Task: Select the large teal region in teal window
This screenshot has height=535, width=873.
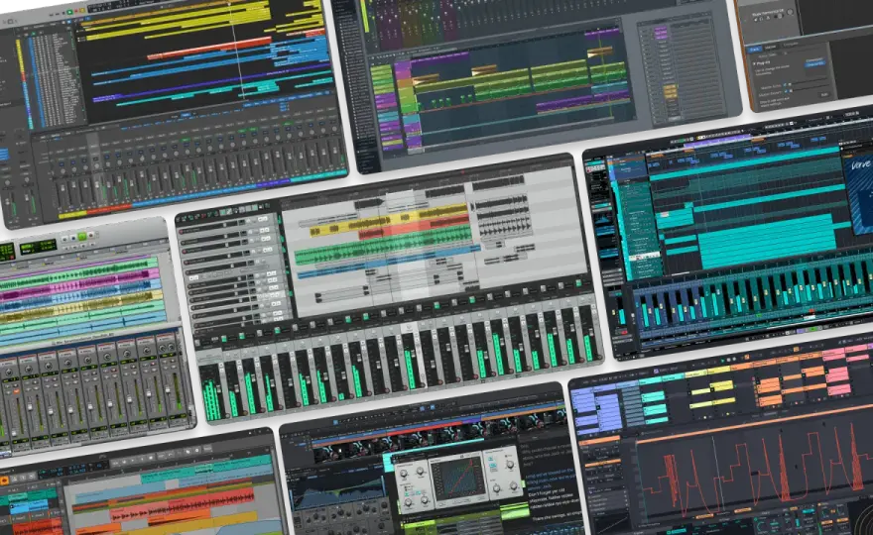Action: [767, 243]
